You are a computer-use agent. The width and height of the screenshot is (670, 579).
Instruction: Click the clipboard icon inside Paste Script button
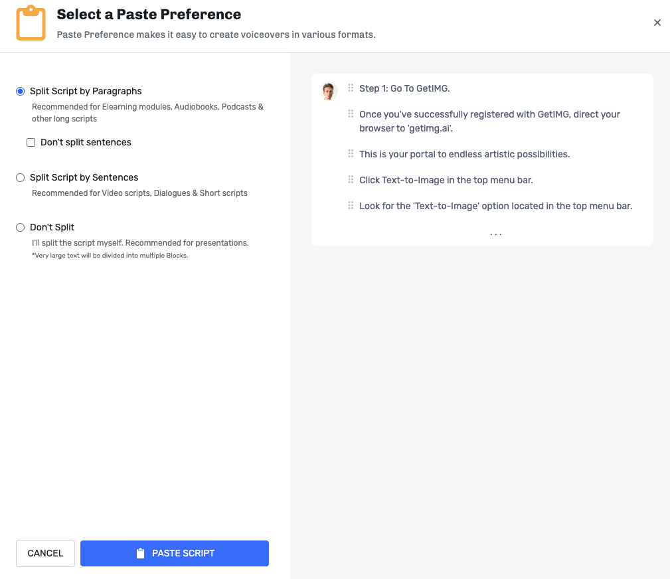click(x=140, y=553)
